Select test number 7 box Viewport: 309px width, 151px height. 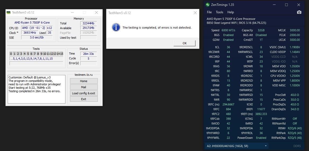pyautogui.click(x=35, y=54)
